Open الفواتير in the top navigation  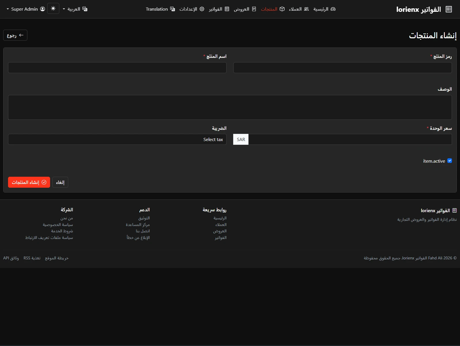tap(216, 9)
